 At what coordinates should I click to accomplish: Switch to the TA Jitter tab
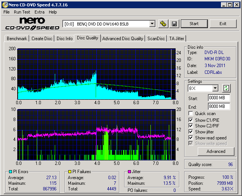pyautogui.click(x=176, y=38)
